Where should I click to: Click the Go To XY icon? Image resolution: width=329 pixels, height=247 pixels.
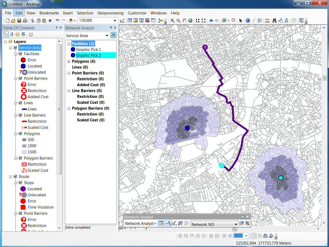pos(287,21)
